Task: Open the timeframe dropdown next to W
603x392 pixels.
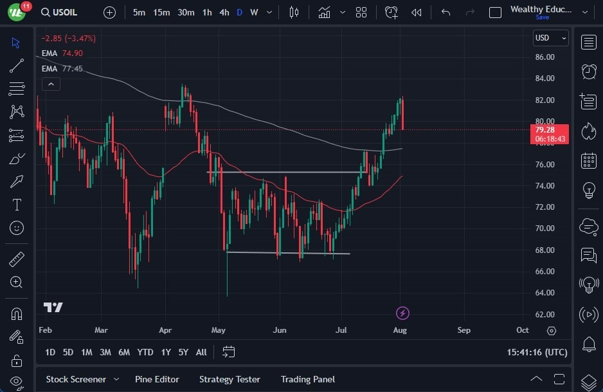Action: (x=268, y=12)
